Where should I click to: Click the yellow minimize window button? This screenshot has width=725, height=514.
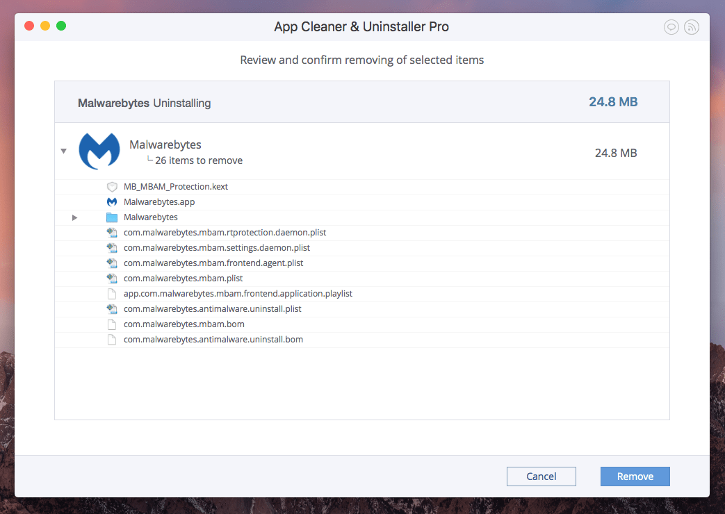pos(45,26)
